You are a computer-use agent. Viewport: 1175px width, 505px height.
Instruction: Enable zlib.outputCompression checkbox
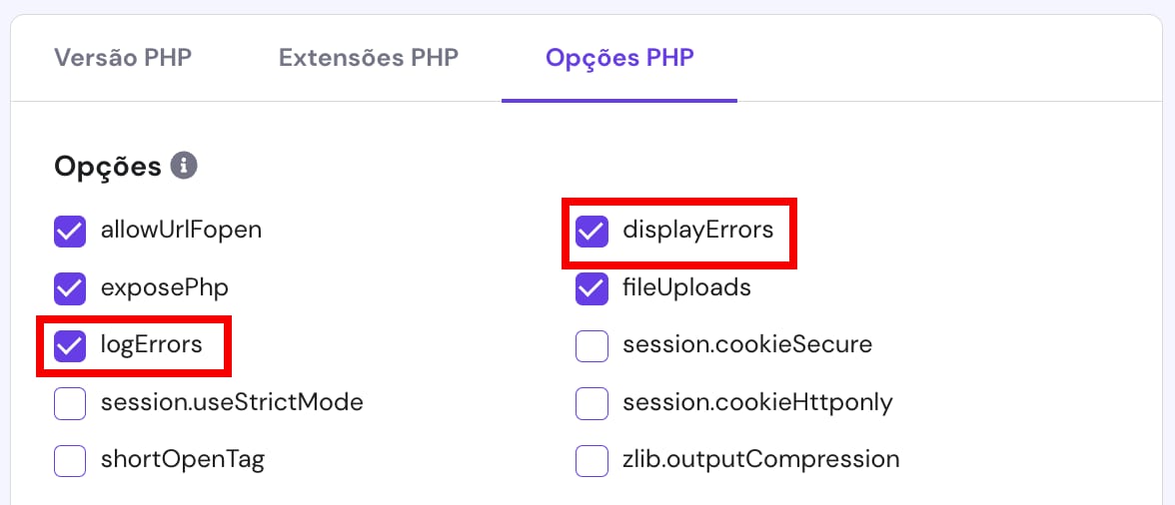click(592, 461)
